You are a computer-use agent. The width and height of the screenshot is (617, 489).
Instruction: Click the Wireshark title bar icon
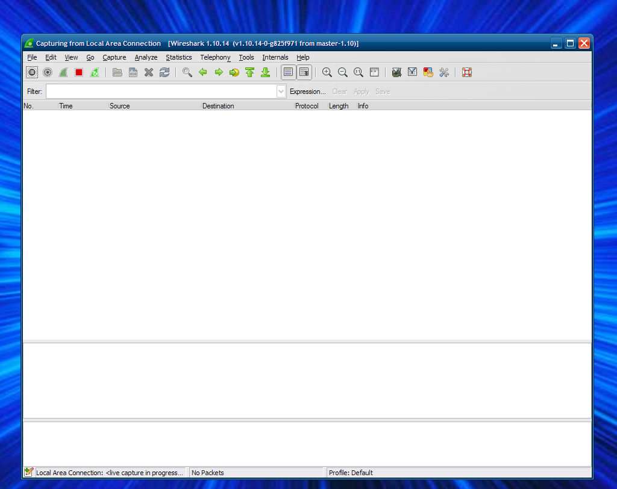[x=29, y=43]
